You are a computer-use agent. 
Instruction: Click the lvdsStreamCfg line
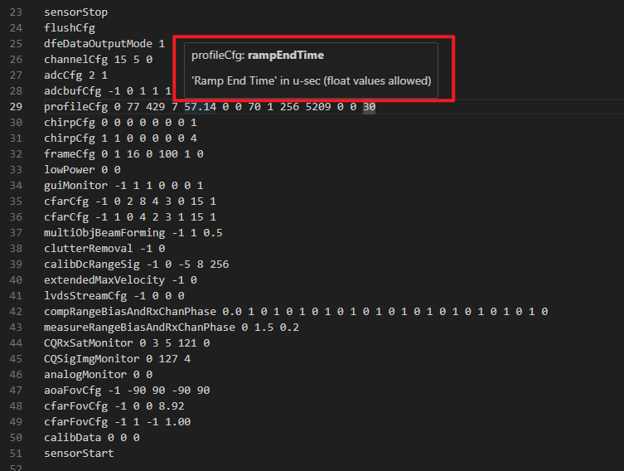pos(114,296)
